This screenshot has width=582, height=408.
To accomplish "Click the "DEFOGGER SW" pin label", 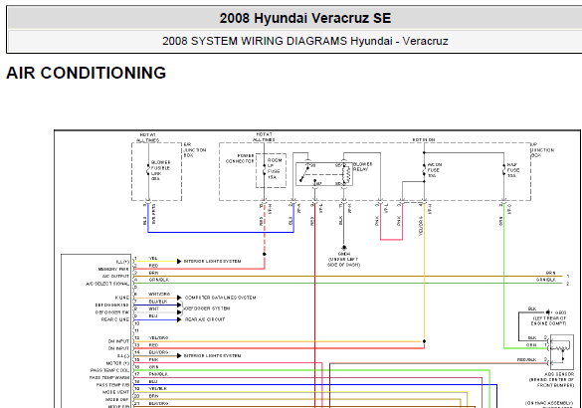I will (x=112, y=312).
